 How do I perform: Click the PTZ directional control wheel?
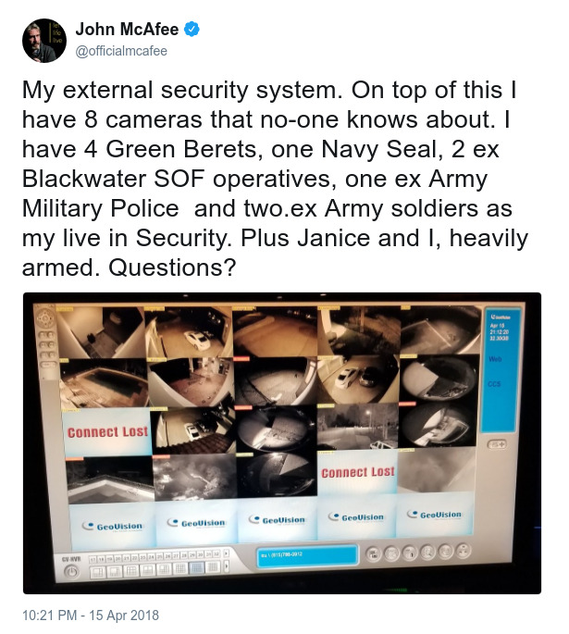click(x=44, y=319)
